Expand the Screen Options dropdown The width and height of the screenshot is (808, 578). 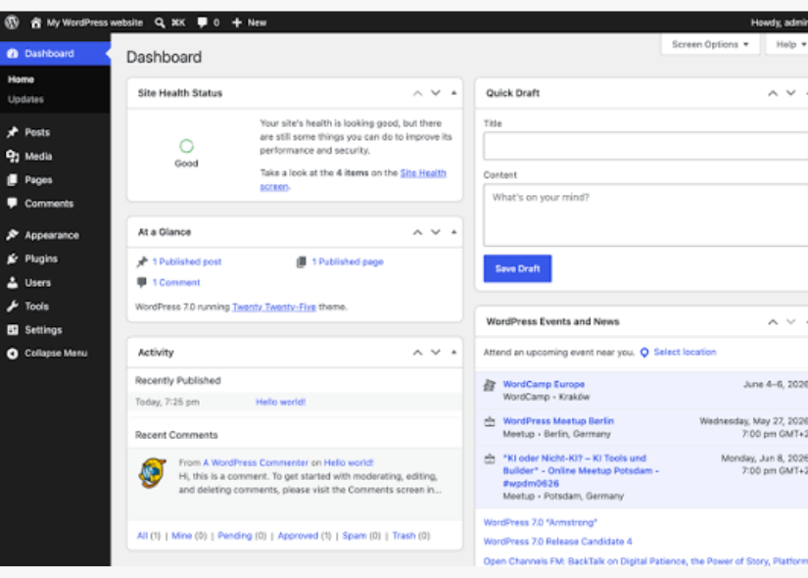710,44
